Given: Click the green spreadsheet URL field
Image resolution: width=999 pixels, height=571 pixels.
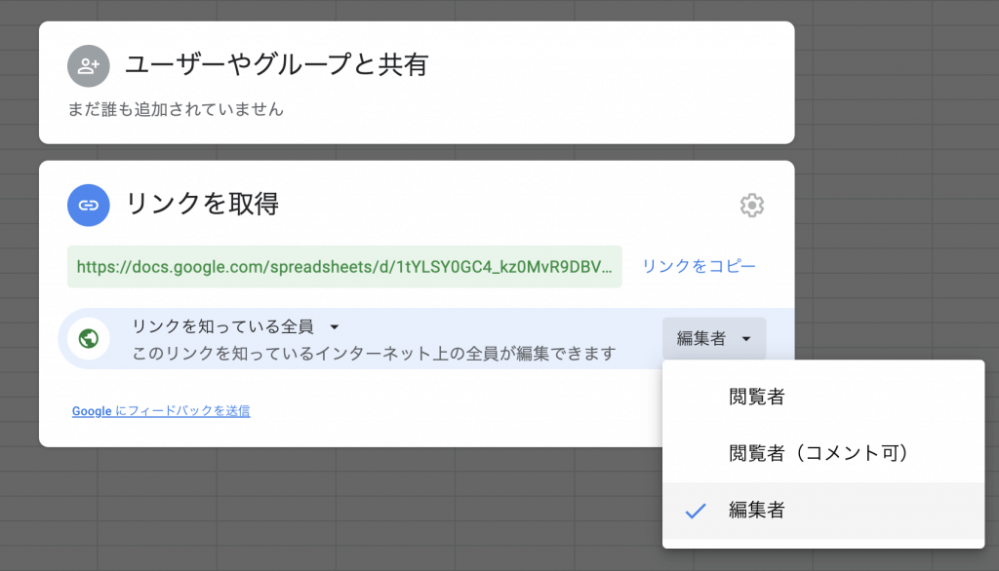Looking at the screenshot, I should point(344,266).
